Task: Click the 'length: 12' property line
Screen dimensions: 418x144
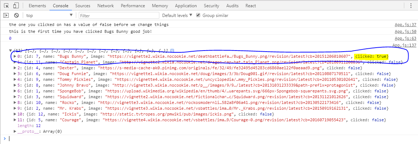Action: 29,126
